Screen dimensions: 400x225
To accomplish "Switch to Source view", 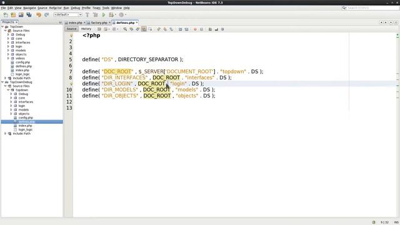I will 71,29.
